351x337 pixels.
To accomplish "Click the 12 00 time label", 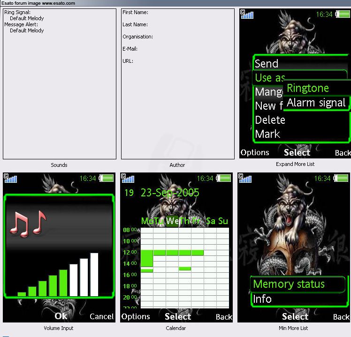I will [130, 252].
